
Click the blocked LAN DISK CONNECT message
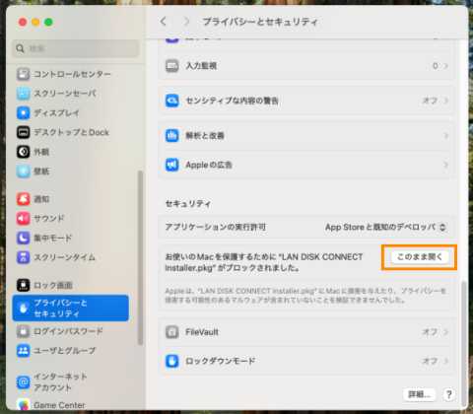pyautogui.click(x=264, y=262)
